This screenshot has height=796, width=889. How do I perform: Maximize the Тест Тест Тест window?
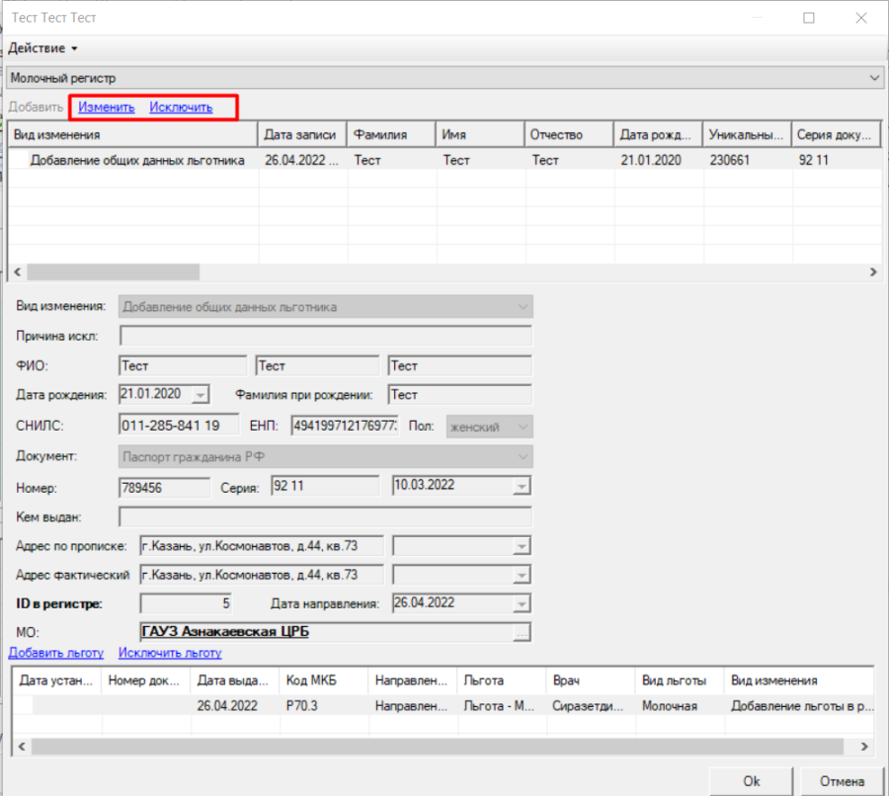809,18
